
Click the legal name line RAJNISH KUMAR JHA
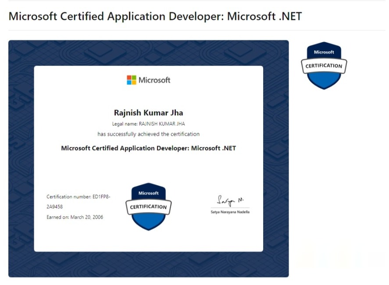[148, 124]
